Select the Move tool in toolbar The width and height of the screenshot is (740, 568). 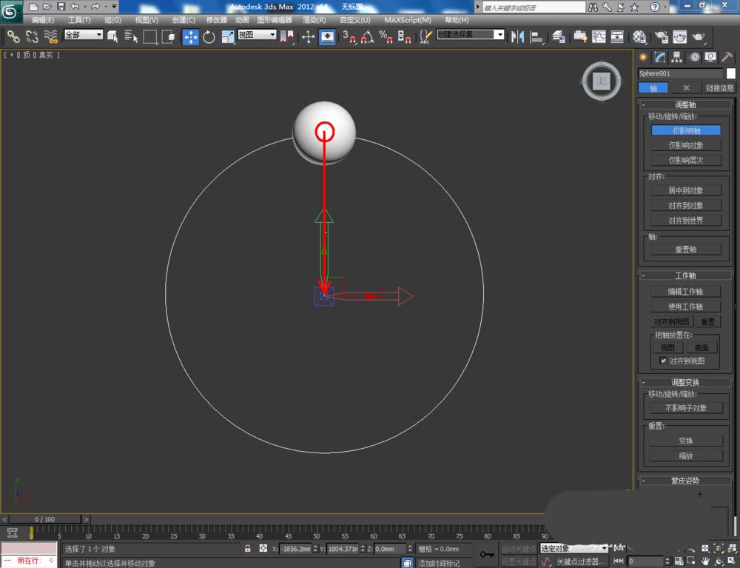[191, 36]
